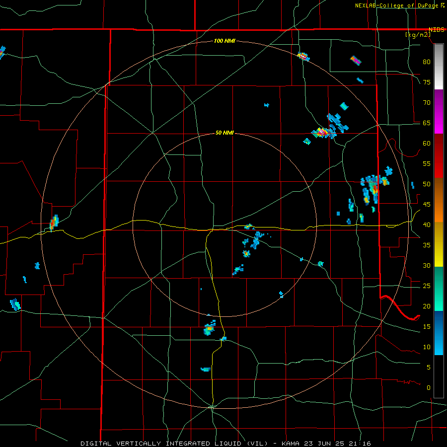Click the 30 value on the color scale
Viewport: 447px width, 447px height.
(427, 266)
